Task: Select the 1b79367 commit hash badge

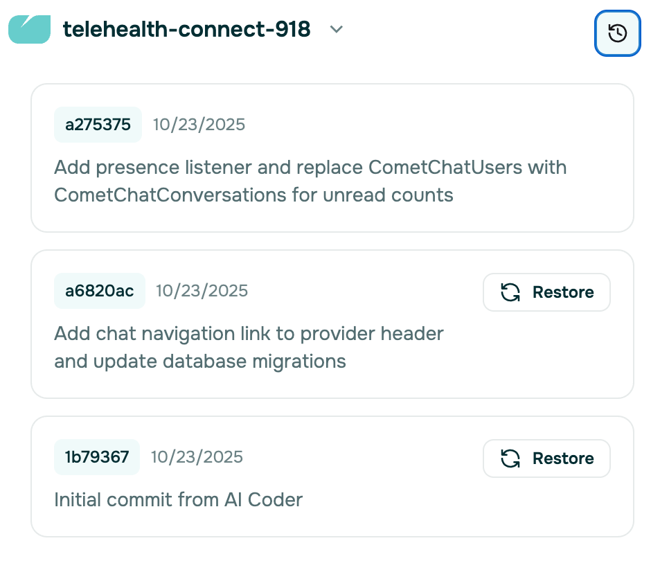Action: tap(96, 457)
